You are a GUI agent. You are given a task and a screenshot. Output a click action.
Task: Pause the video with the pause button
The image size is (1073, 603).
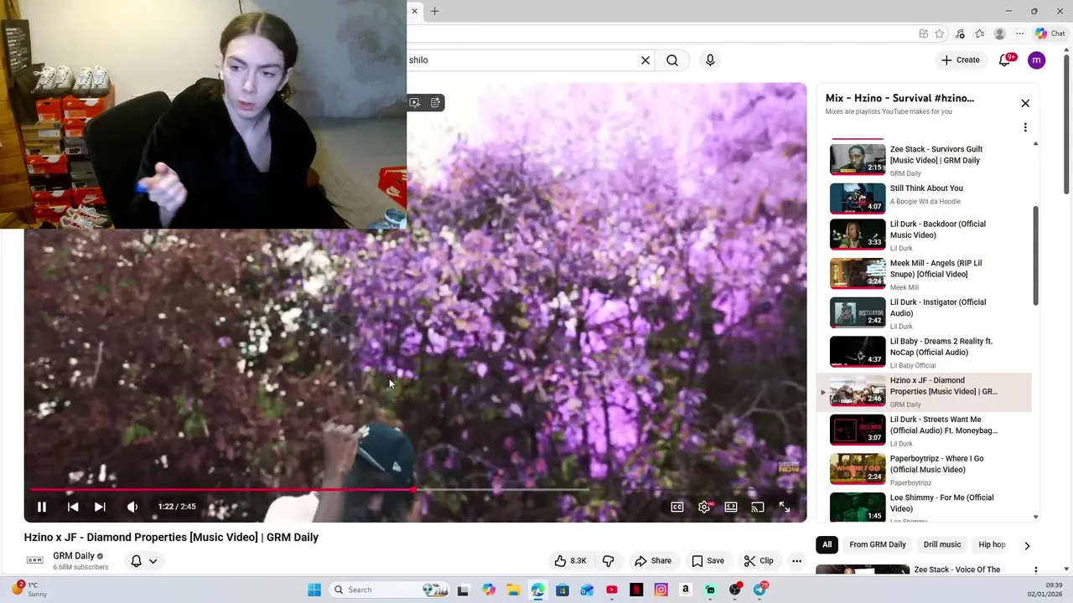41,507
